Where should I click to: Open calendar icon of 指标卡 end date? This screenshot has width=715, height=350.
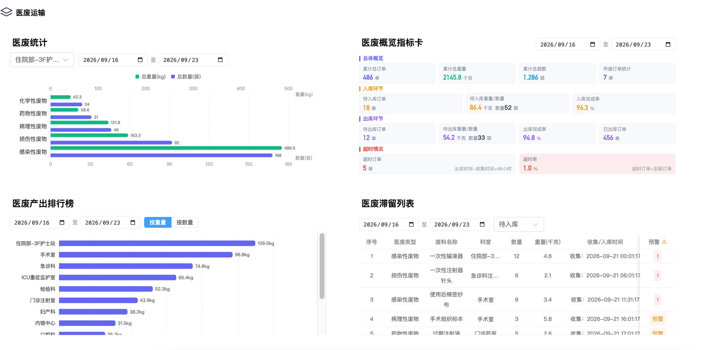tap(668, 44)
